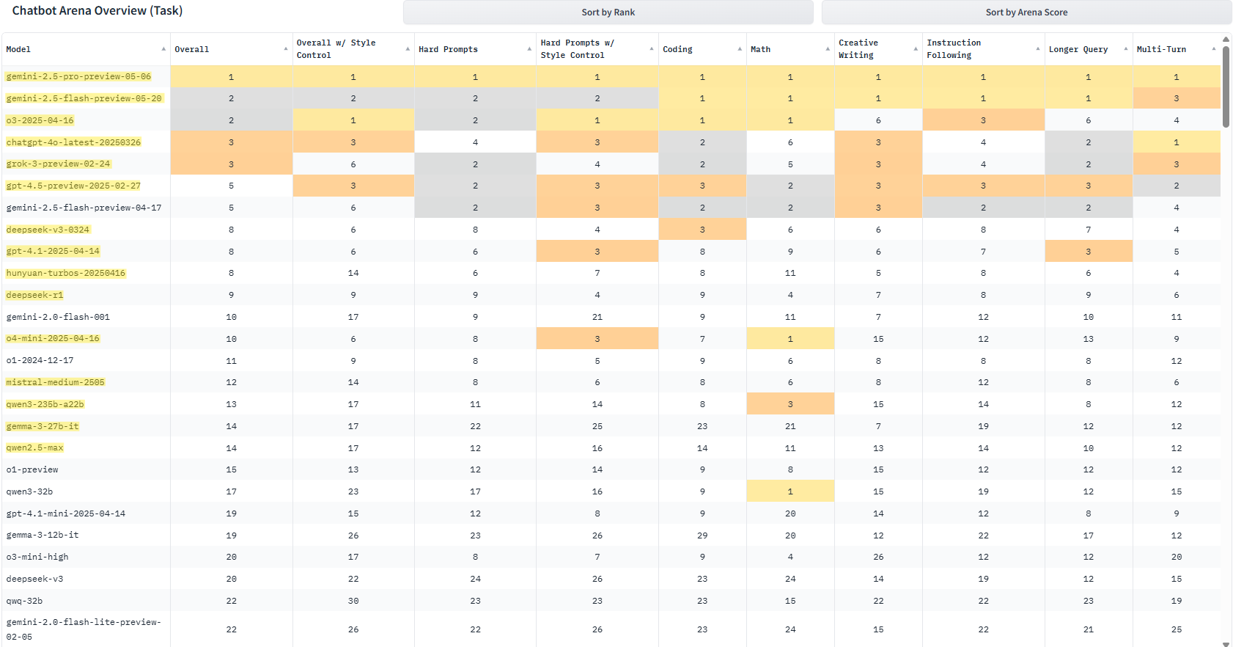This screenshot has width=1233, height=647.
Task: Click o3-mini-high Creative Writing 26 cell
Action: [x=878, y=557]
